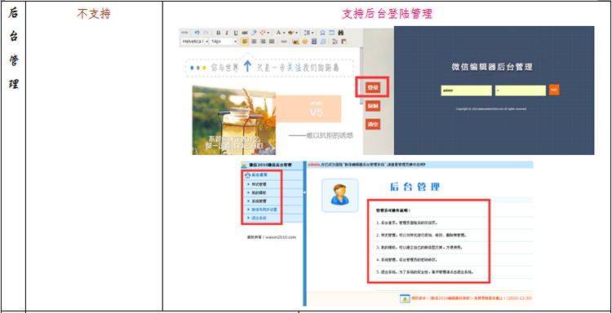Align text to the right

tap(263, 42)
